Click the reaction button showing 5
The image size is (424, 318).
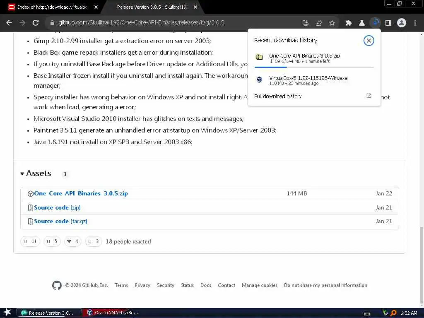click(52, 241)
